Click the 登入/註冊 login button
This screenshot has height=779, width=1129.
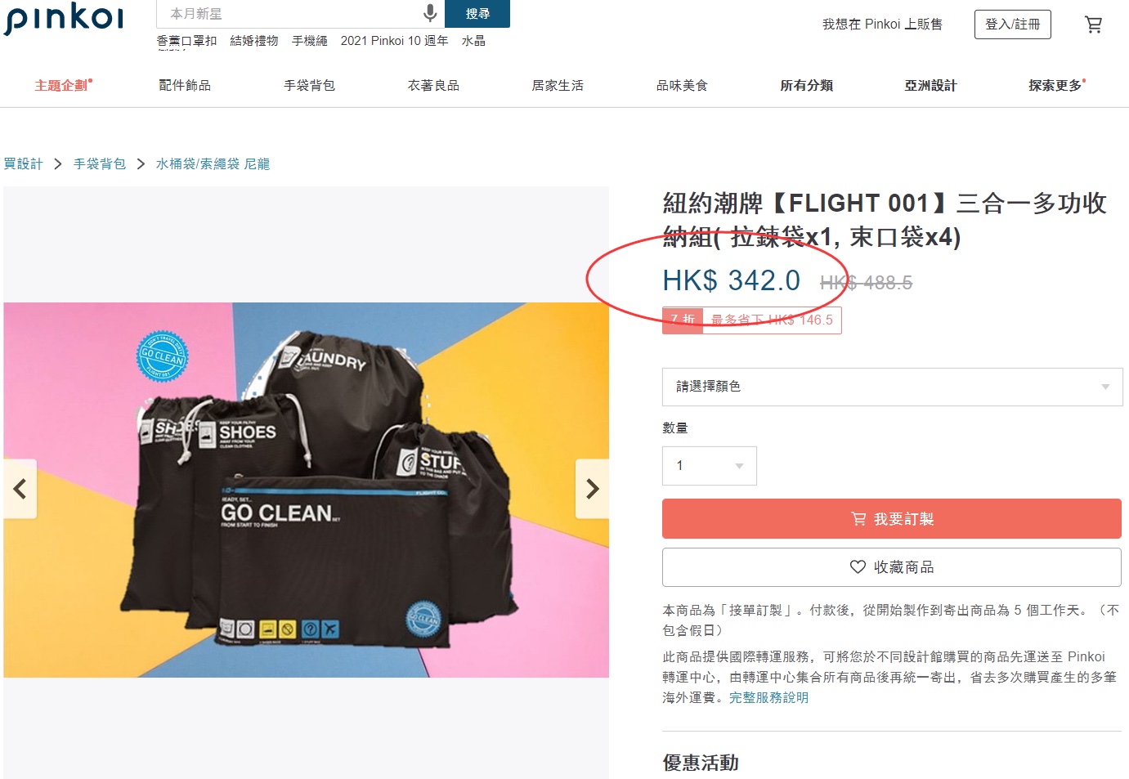[x=1012, y=25]
